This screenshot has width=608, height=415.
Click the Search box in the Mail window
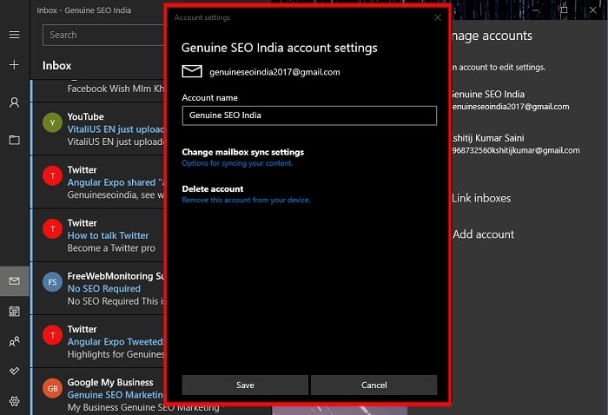pyautogui.click(x=104, y=36)
